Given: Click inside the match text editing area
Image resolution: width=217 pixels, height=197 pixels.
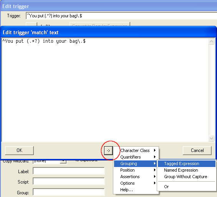Looking at the screenshot, I should 105,90.
